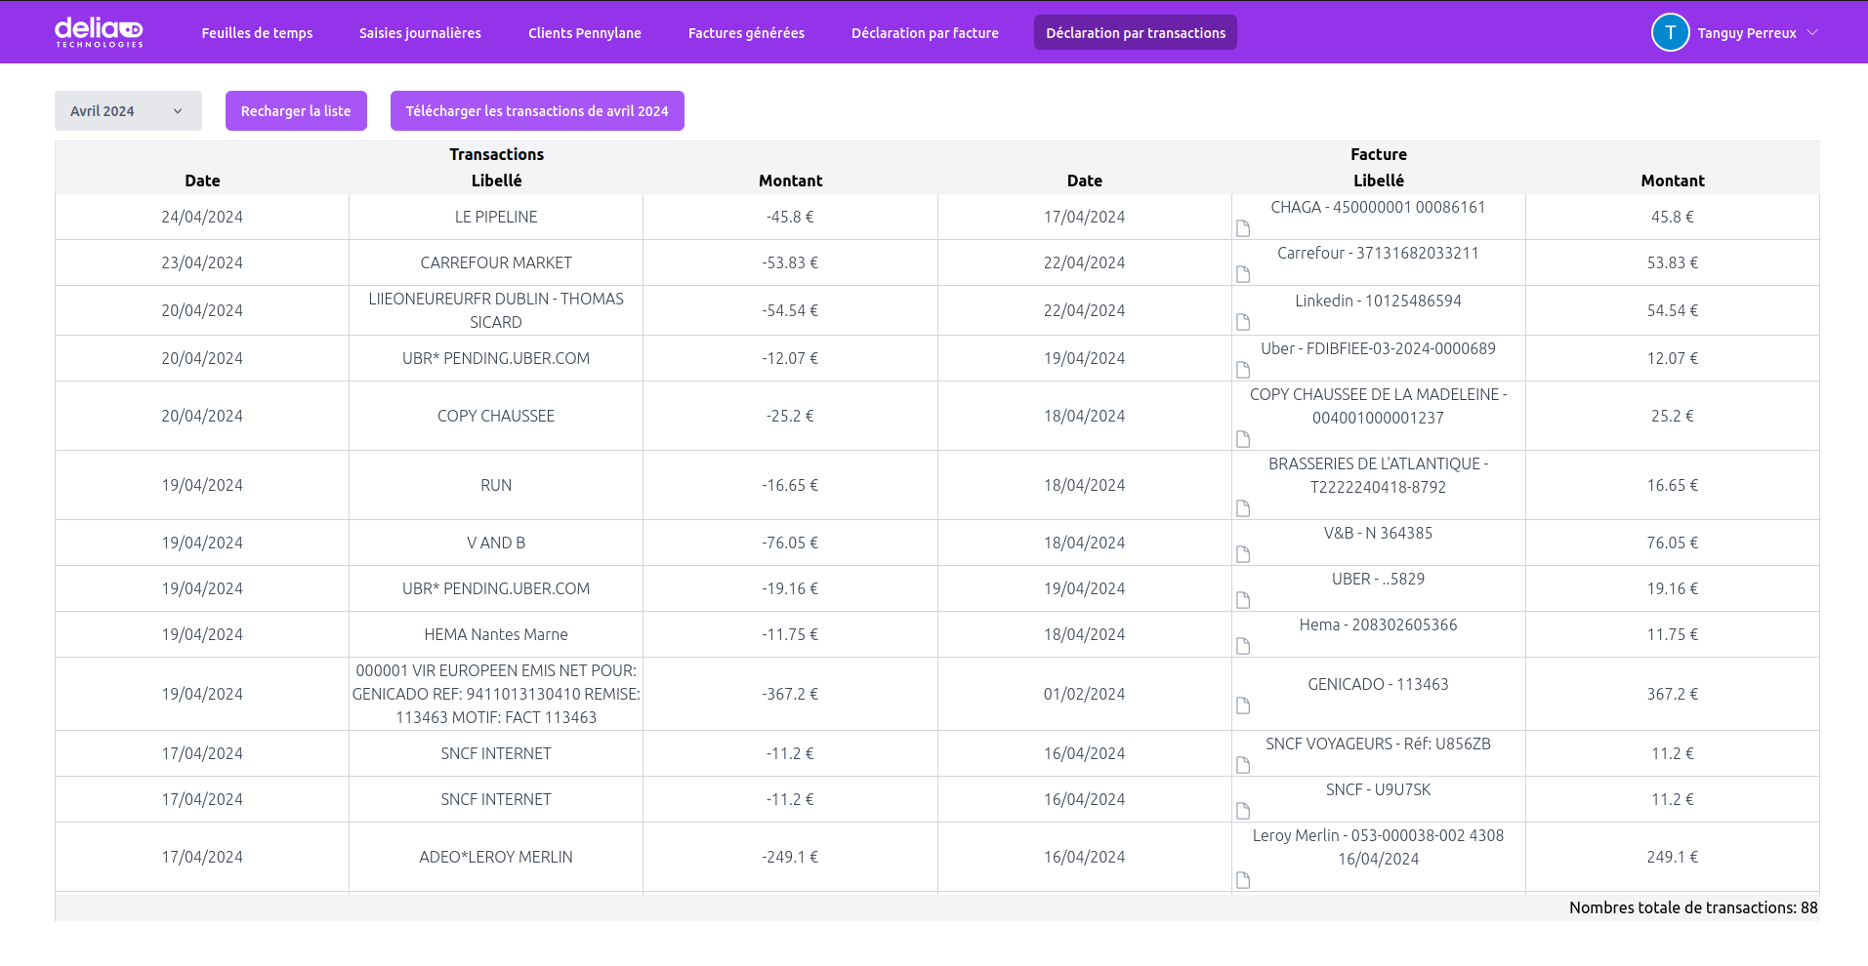The image size is (1868, 966).
Task: Download the April 2024 transactions
Action: (537, 111)
